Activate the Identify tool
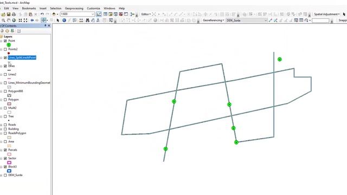 (64, 21)
